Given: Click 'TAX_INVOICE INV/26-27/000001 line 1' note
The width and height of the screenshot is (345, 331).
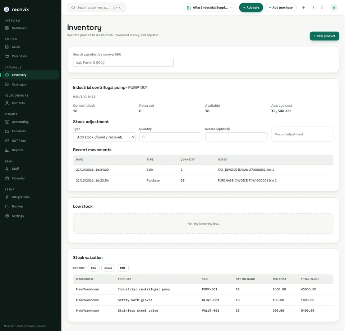Looking at the screenshot, I should tap(246, 170).
